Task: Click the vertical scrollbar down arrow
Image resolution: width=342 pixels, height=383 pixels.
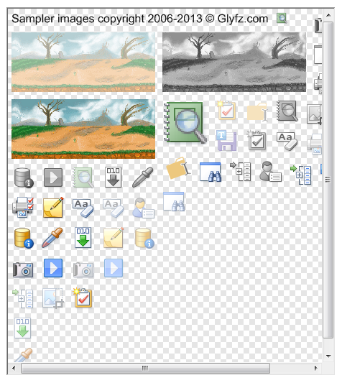Action: 328,356
